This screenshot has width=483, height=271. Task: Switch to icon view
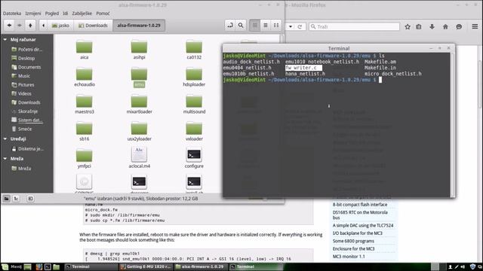point(255,26)
